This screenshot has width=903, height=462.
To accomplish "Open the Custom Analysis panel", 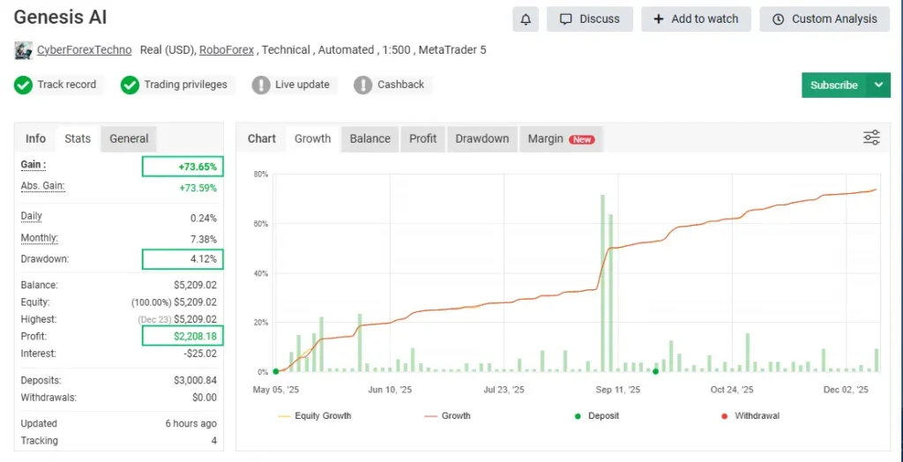I will (x=825, y=19).
